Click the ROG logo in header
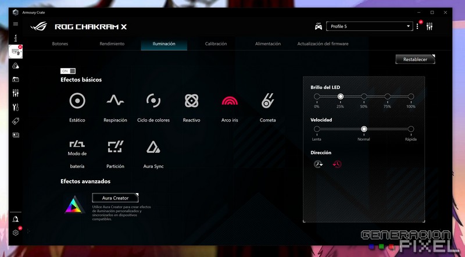This screenshot has width=465, height=257. [39, 26]
